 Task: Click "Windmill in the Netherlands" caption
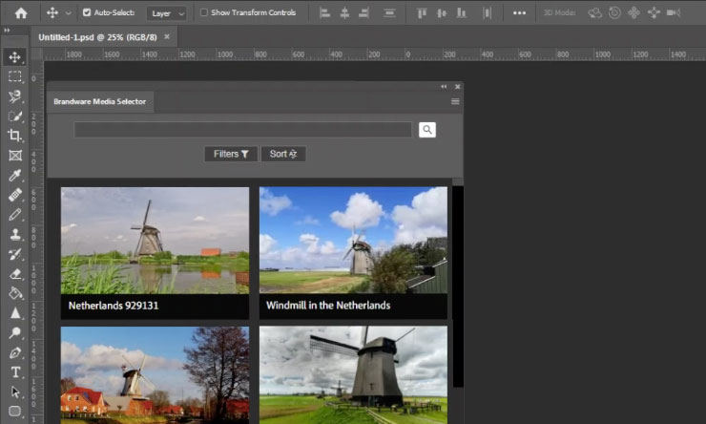click(328, 306)
